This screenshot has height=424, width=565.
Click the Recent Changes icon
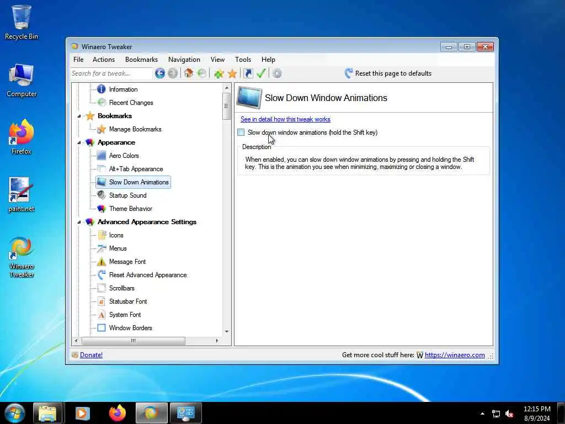tap(102, 102)
